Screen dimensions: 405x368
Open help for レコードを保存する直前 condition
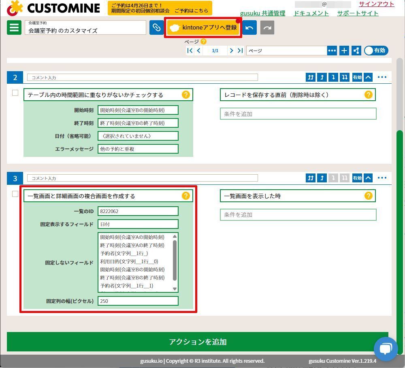click(368, 95)
